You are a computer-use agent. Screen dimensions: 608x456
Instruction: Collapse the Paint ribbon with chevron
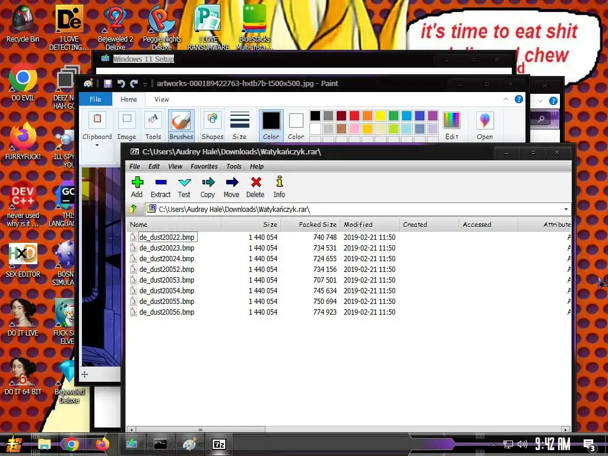pos(506,99)
